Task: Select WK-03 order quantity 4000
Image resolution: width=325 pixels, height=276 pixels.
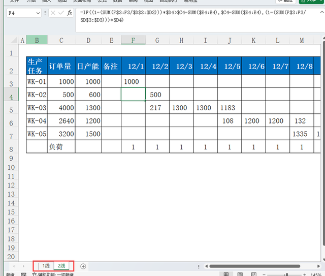Action: click(x=61, y=107)
